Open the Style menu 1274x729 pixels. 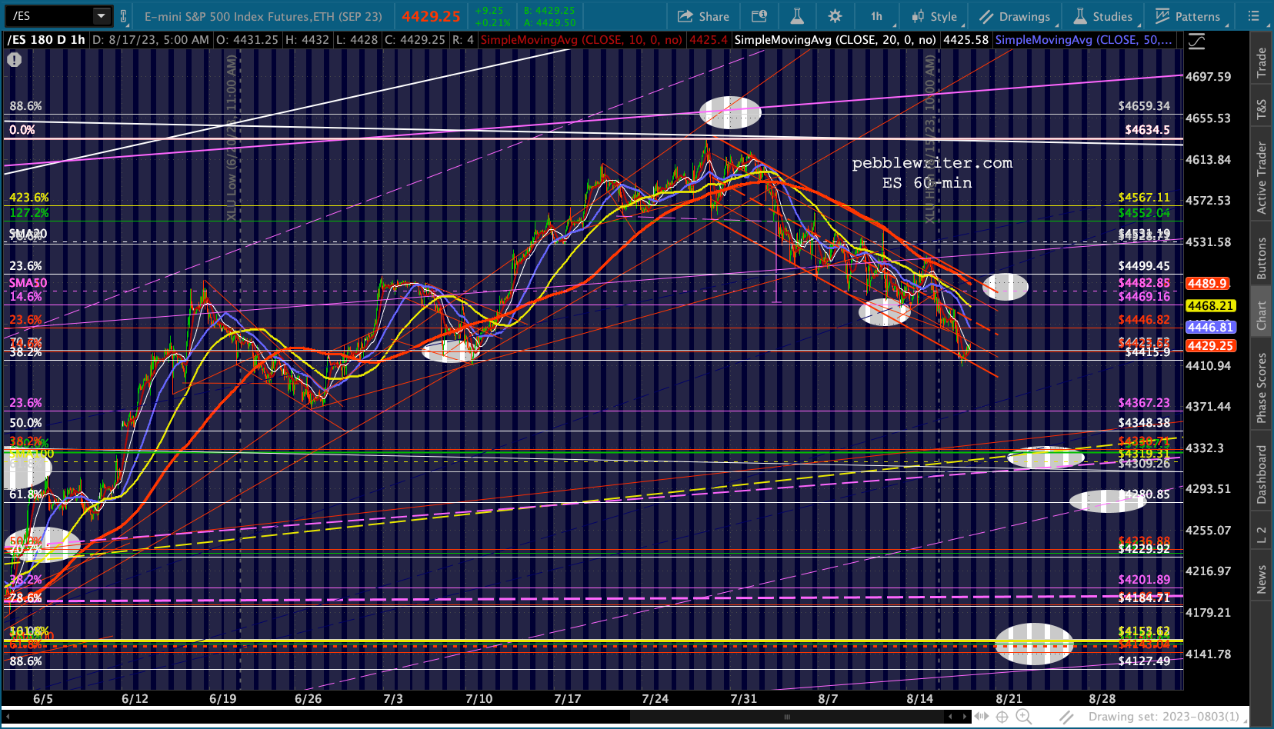click(934, 16)
